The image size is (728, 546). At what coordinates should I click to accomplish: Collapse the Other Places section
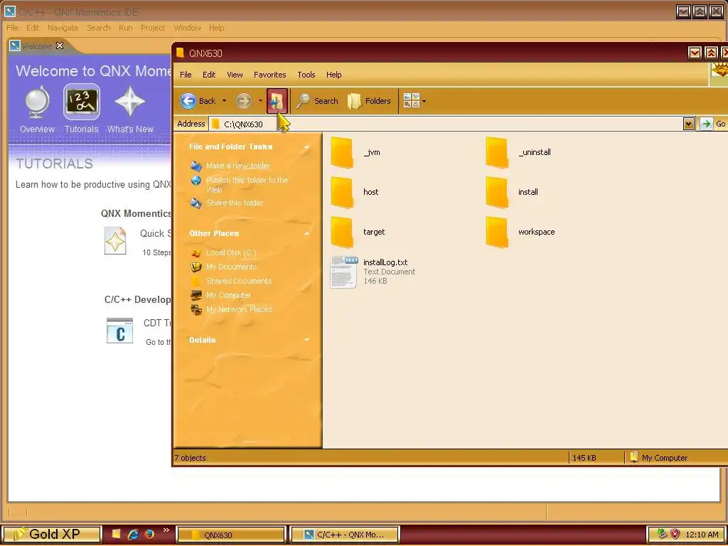(x=307, y=233)
